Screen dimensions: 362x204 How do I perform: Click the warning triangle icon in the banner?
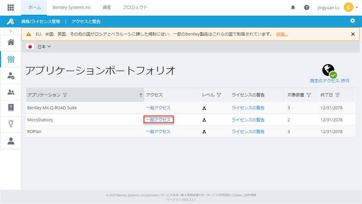(29, 34)
